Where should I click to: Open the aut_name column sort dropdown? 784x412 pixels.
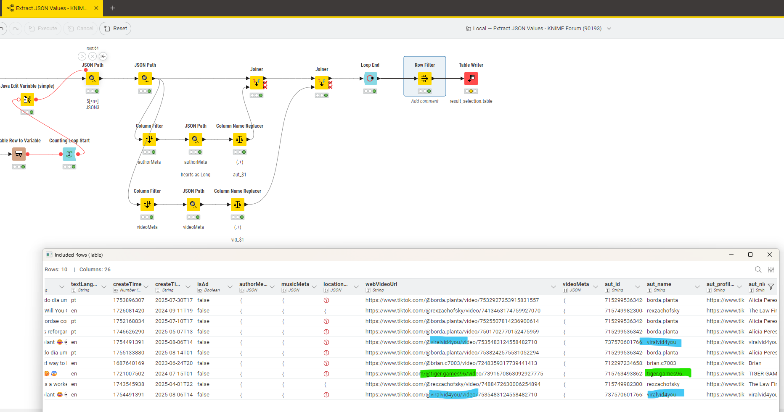coord(697,287)
